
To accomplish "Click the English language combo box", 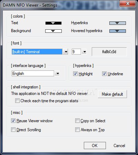I will coord(33,74).
